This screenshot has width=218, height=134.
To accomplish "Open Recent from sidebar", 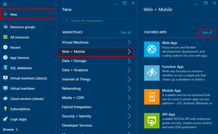I will coord(15,47).
